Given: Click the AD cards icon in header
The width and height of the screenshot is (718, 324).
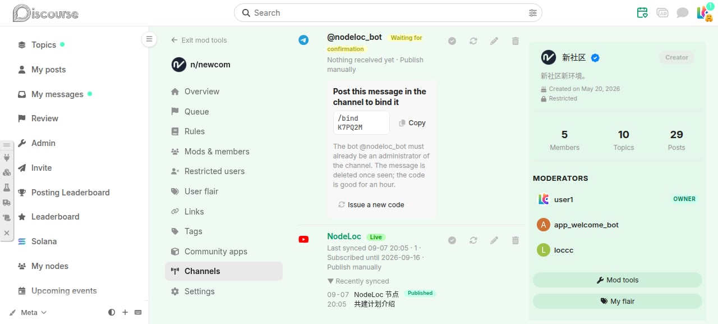Looking at the screenshot, I should pos(662,12).
